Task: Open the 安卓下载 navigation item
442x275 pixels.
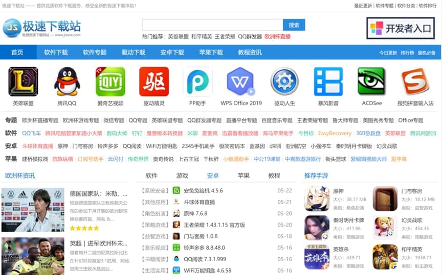Action: tap(172, 53)
